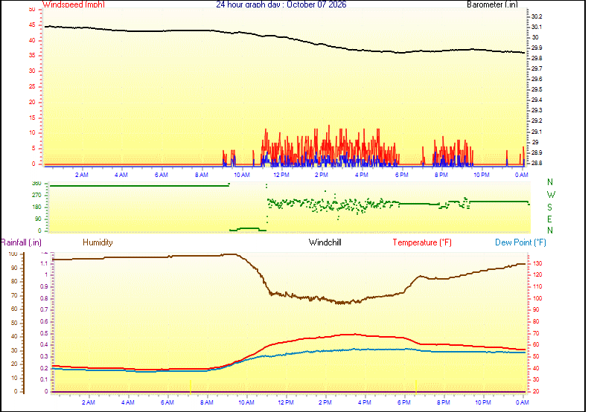Click the 29.7 barometer axis value
Viewport: 594px width, 412px height.
537,69
